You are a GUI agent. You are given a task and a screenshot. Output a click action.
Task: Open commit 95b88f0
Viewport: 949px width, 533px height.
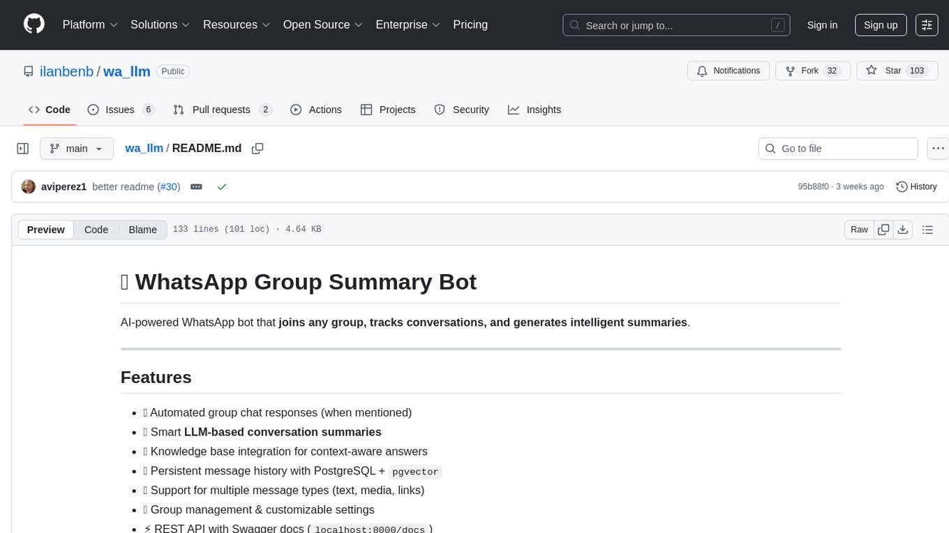click(x=814, y=187)
